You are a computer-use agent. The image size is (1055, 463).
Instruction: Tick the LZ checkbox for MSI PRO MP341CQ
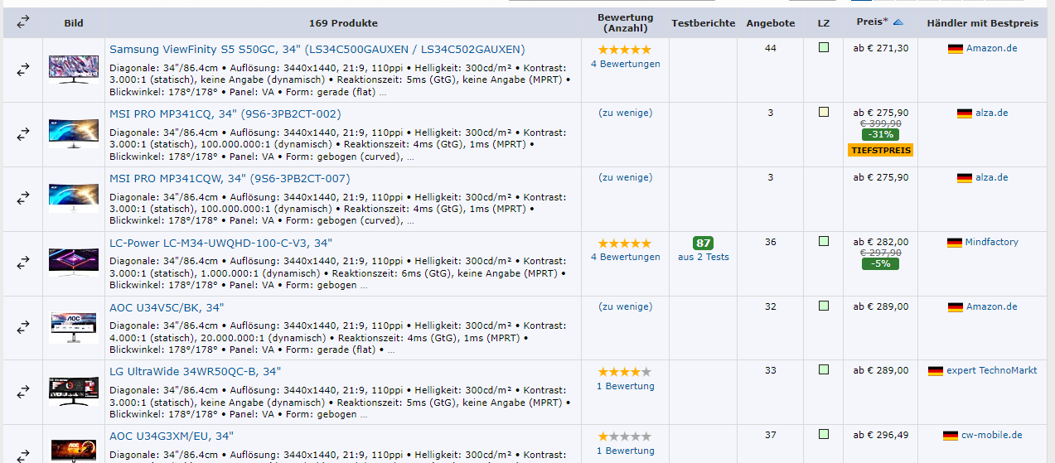[x=824, y=113]
